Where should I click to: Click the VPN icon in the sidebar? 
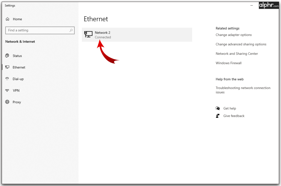click(7, 90)
